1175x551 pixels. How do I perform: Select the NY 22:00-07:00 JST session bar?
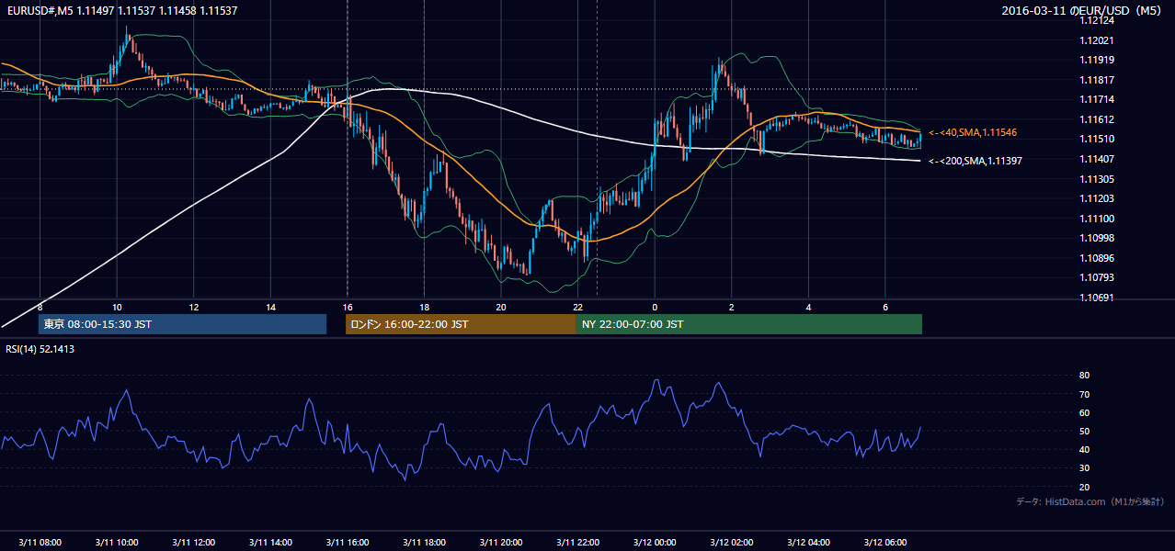(x=749, y=324)
